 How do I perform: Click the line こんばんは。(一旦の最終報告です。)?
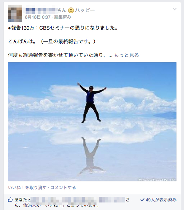(x=52, y=42)
